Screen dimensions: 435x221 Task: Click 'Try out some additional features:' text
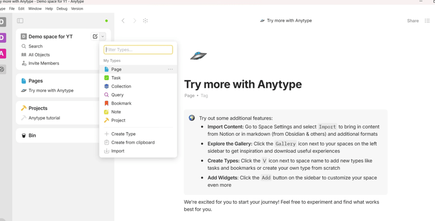pyautogui.click(x=236, y=118)
